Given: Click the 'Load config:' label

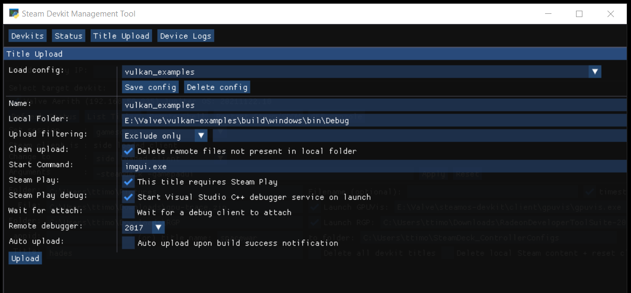Looking at the screenshot, I should point(36,70).
